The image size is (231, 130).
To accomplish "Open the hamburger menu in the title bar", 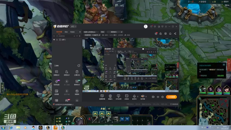I will pyautogui.click(x=166, y=27).
